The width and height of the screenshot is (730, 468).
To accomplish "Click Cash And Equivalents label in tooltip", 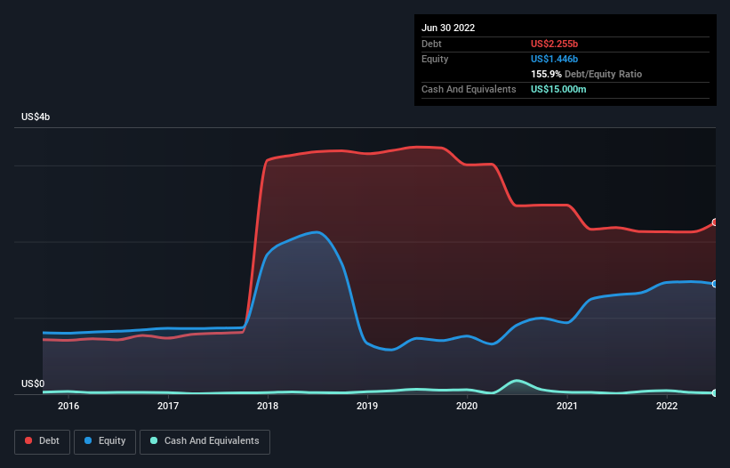I will [x=469, y=89].
